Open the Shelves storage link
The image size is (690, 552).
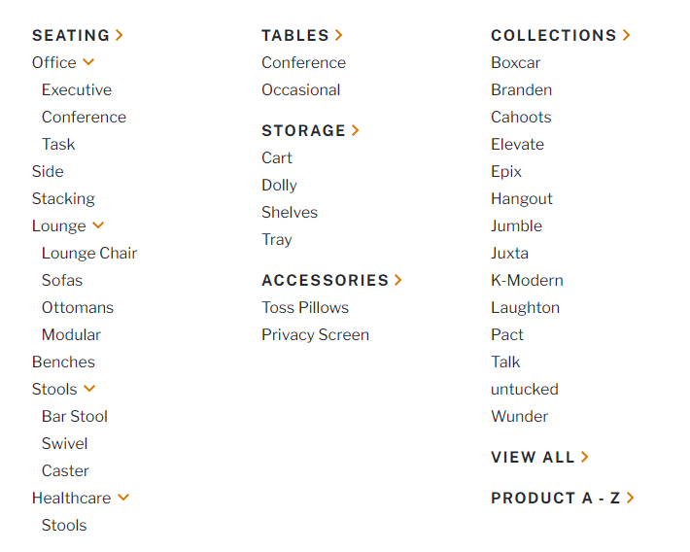[290, 212]
